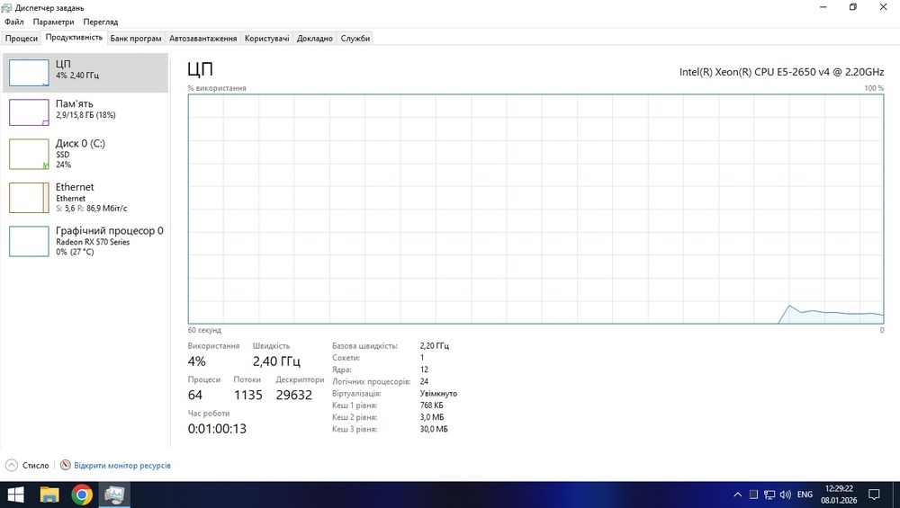Click the Кеш 1 рівня value 768 КБ
Viewport: 900px width, 508px height.
pos(432,406)
